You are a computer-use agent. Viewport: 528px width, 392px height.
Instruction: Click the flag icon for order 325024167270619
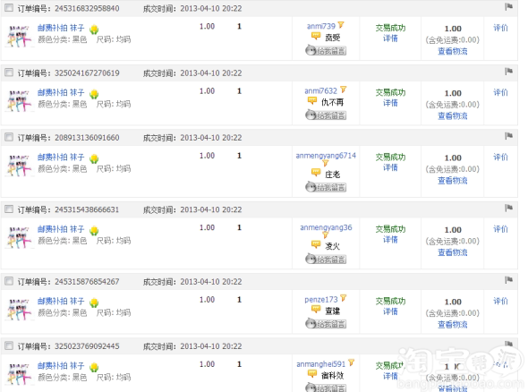click(x=508, y=72)
